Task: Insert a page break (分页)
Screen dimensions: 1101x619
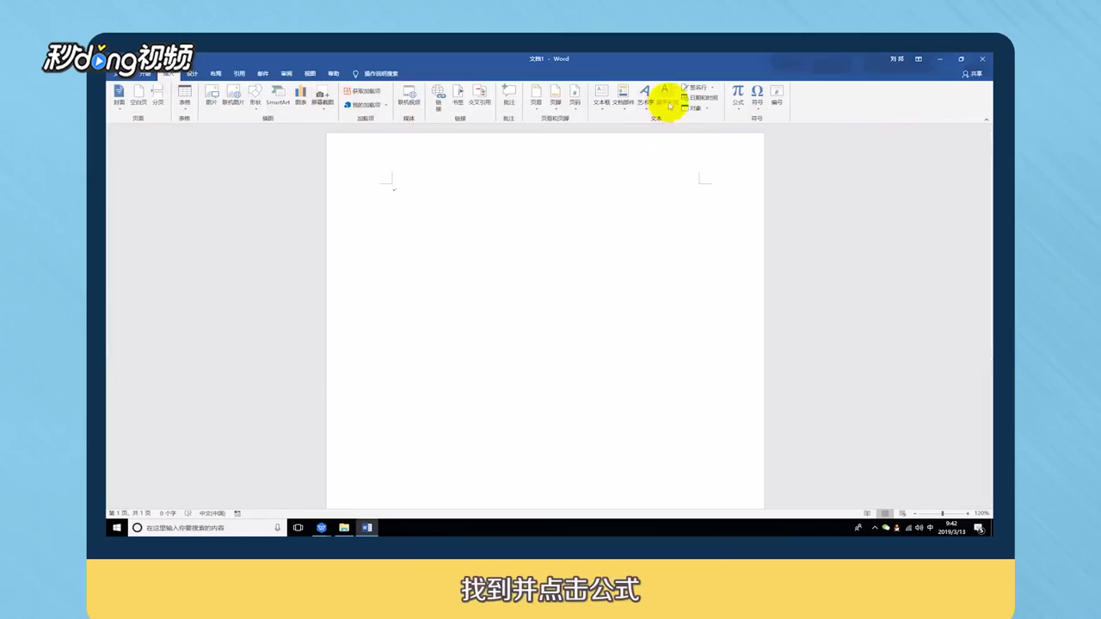Action: coord(157,95)
